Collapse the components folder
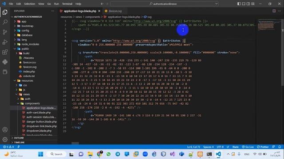 (32, 103)
